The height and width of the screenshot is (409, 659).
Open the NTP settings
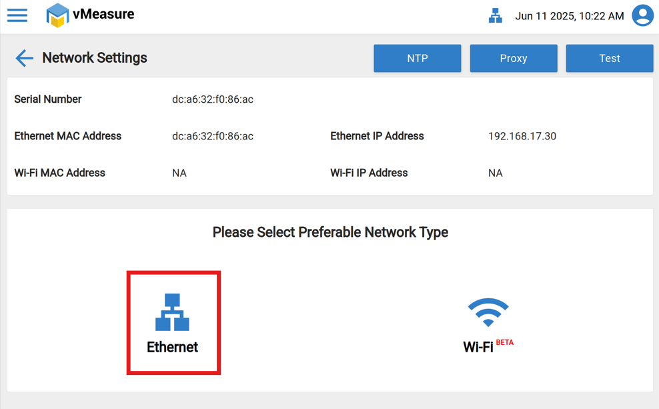(417, 58)
